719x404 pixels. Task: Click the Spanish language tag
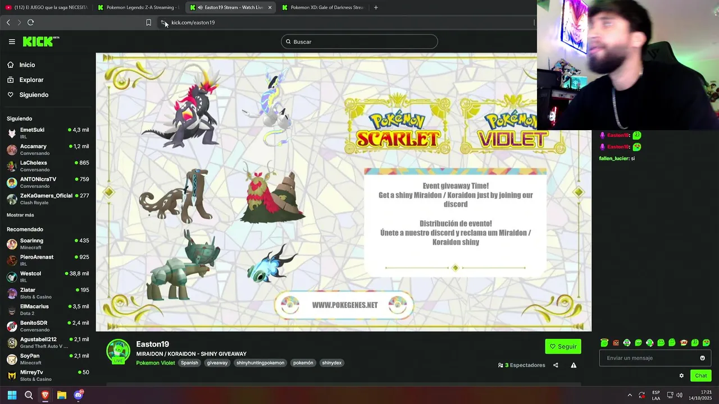pos(189,363)
